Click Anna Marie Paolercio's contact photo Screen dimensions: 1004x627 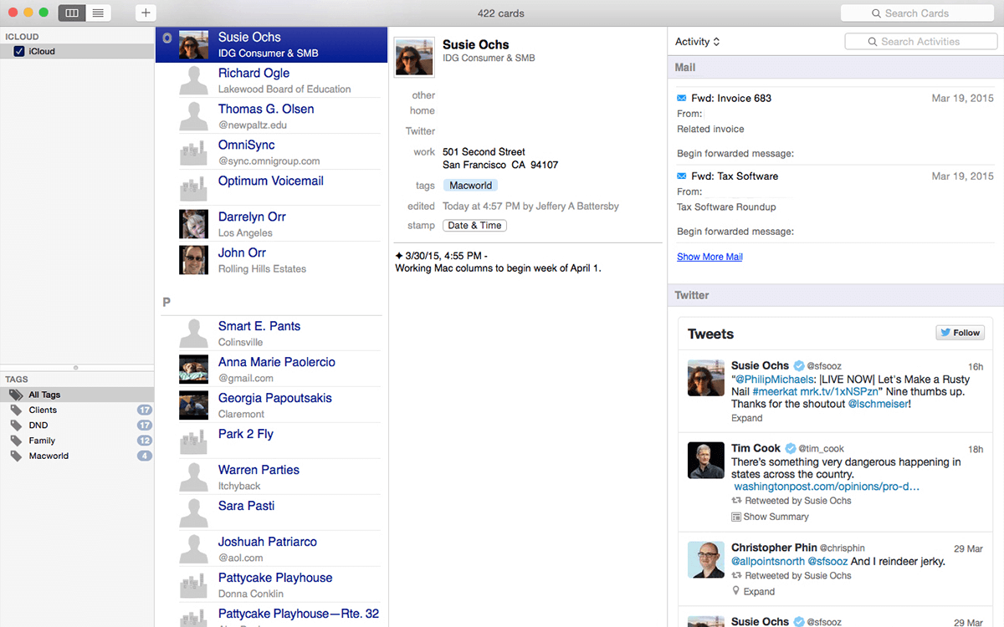tap(193, 370)
